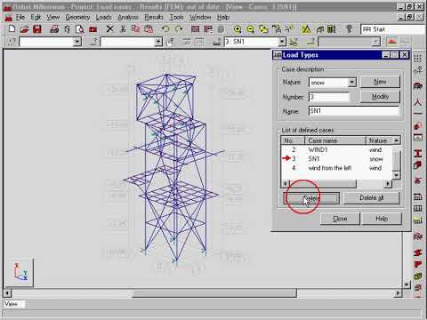The width and height of the screenshot is (427, 320).
Task: Click the main view horizontal scrollbar thumb
Action: 214,293
